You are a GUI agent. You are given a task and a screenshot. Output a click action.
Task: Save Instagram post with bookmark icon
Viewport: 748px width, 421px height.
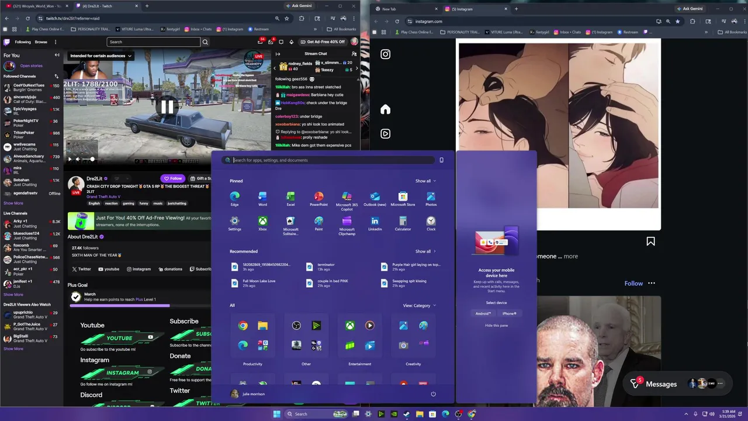pos(650,241)
